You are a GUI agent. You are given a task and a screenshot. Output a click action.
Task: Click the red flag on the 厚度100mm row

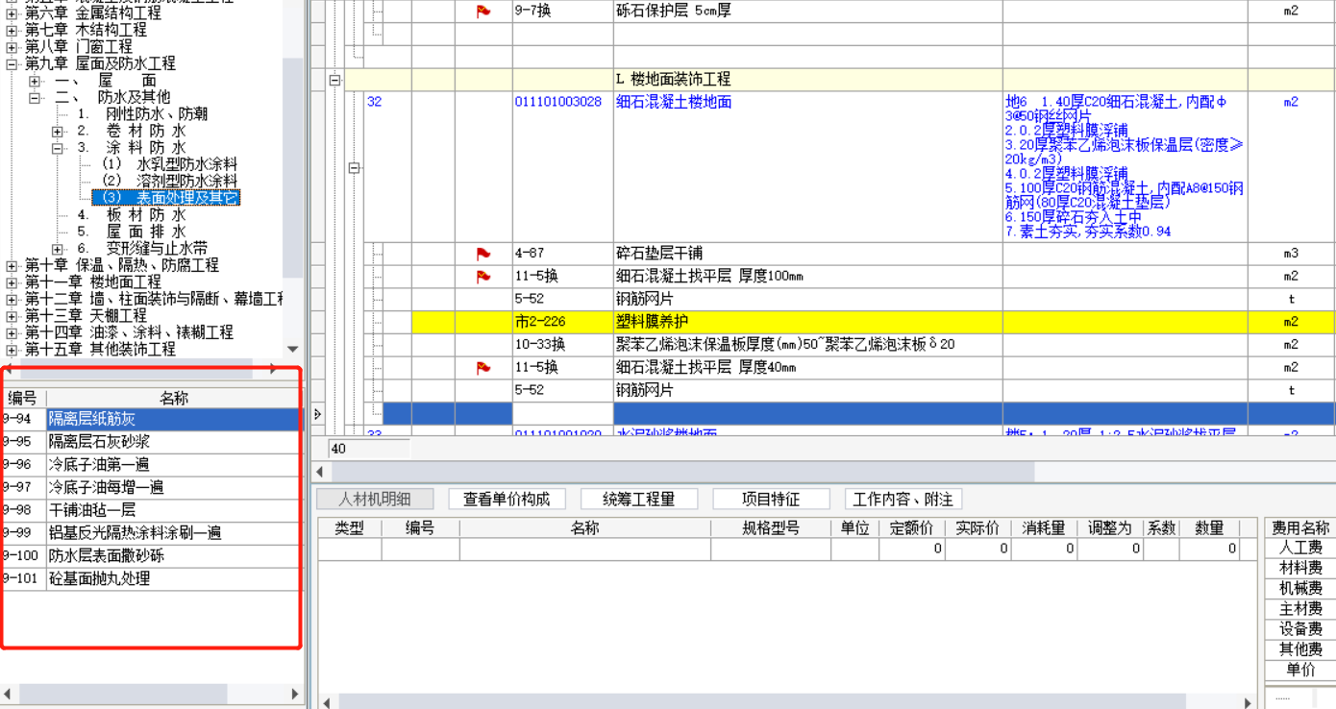483,277
